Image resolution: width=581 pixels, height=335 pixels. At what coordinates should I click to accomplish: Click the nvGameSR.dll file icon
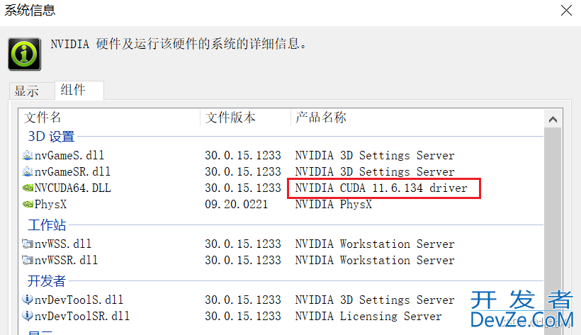pos(28,171)
